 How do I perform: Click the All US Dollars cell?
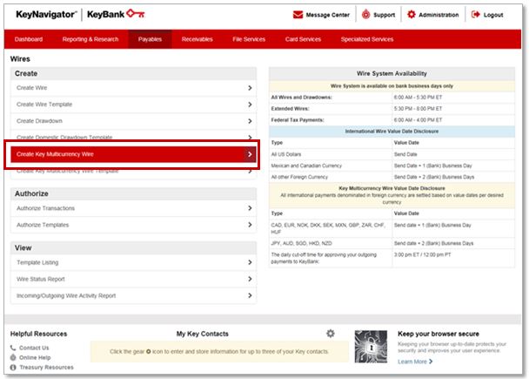tap(285, 154)
